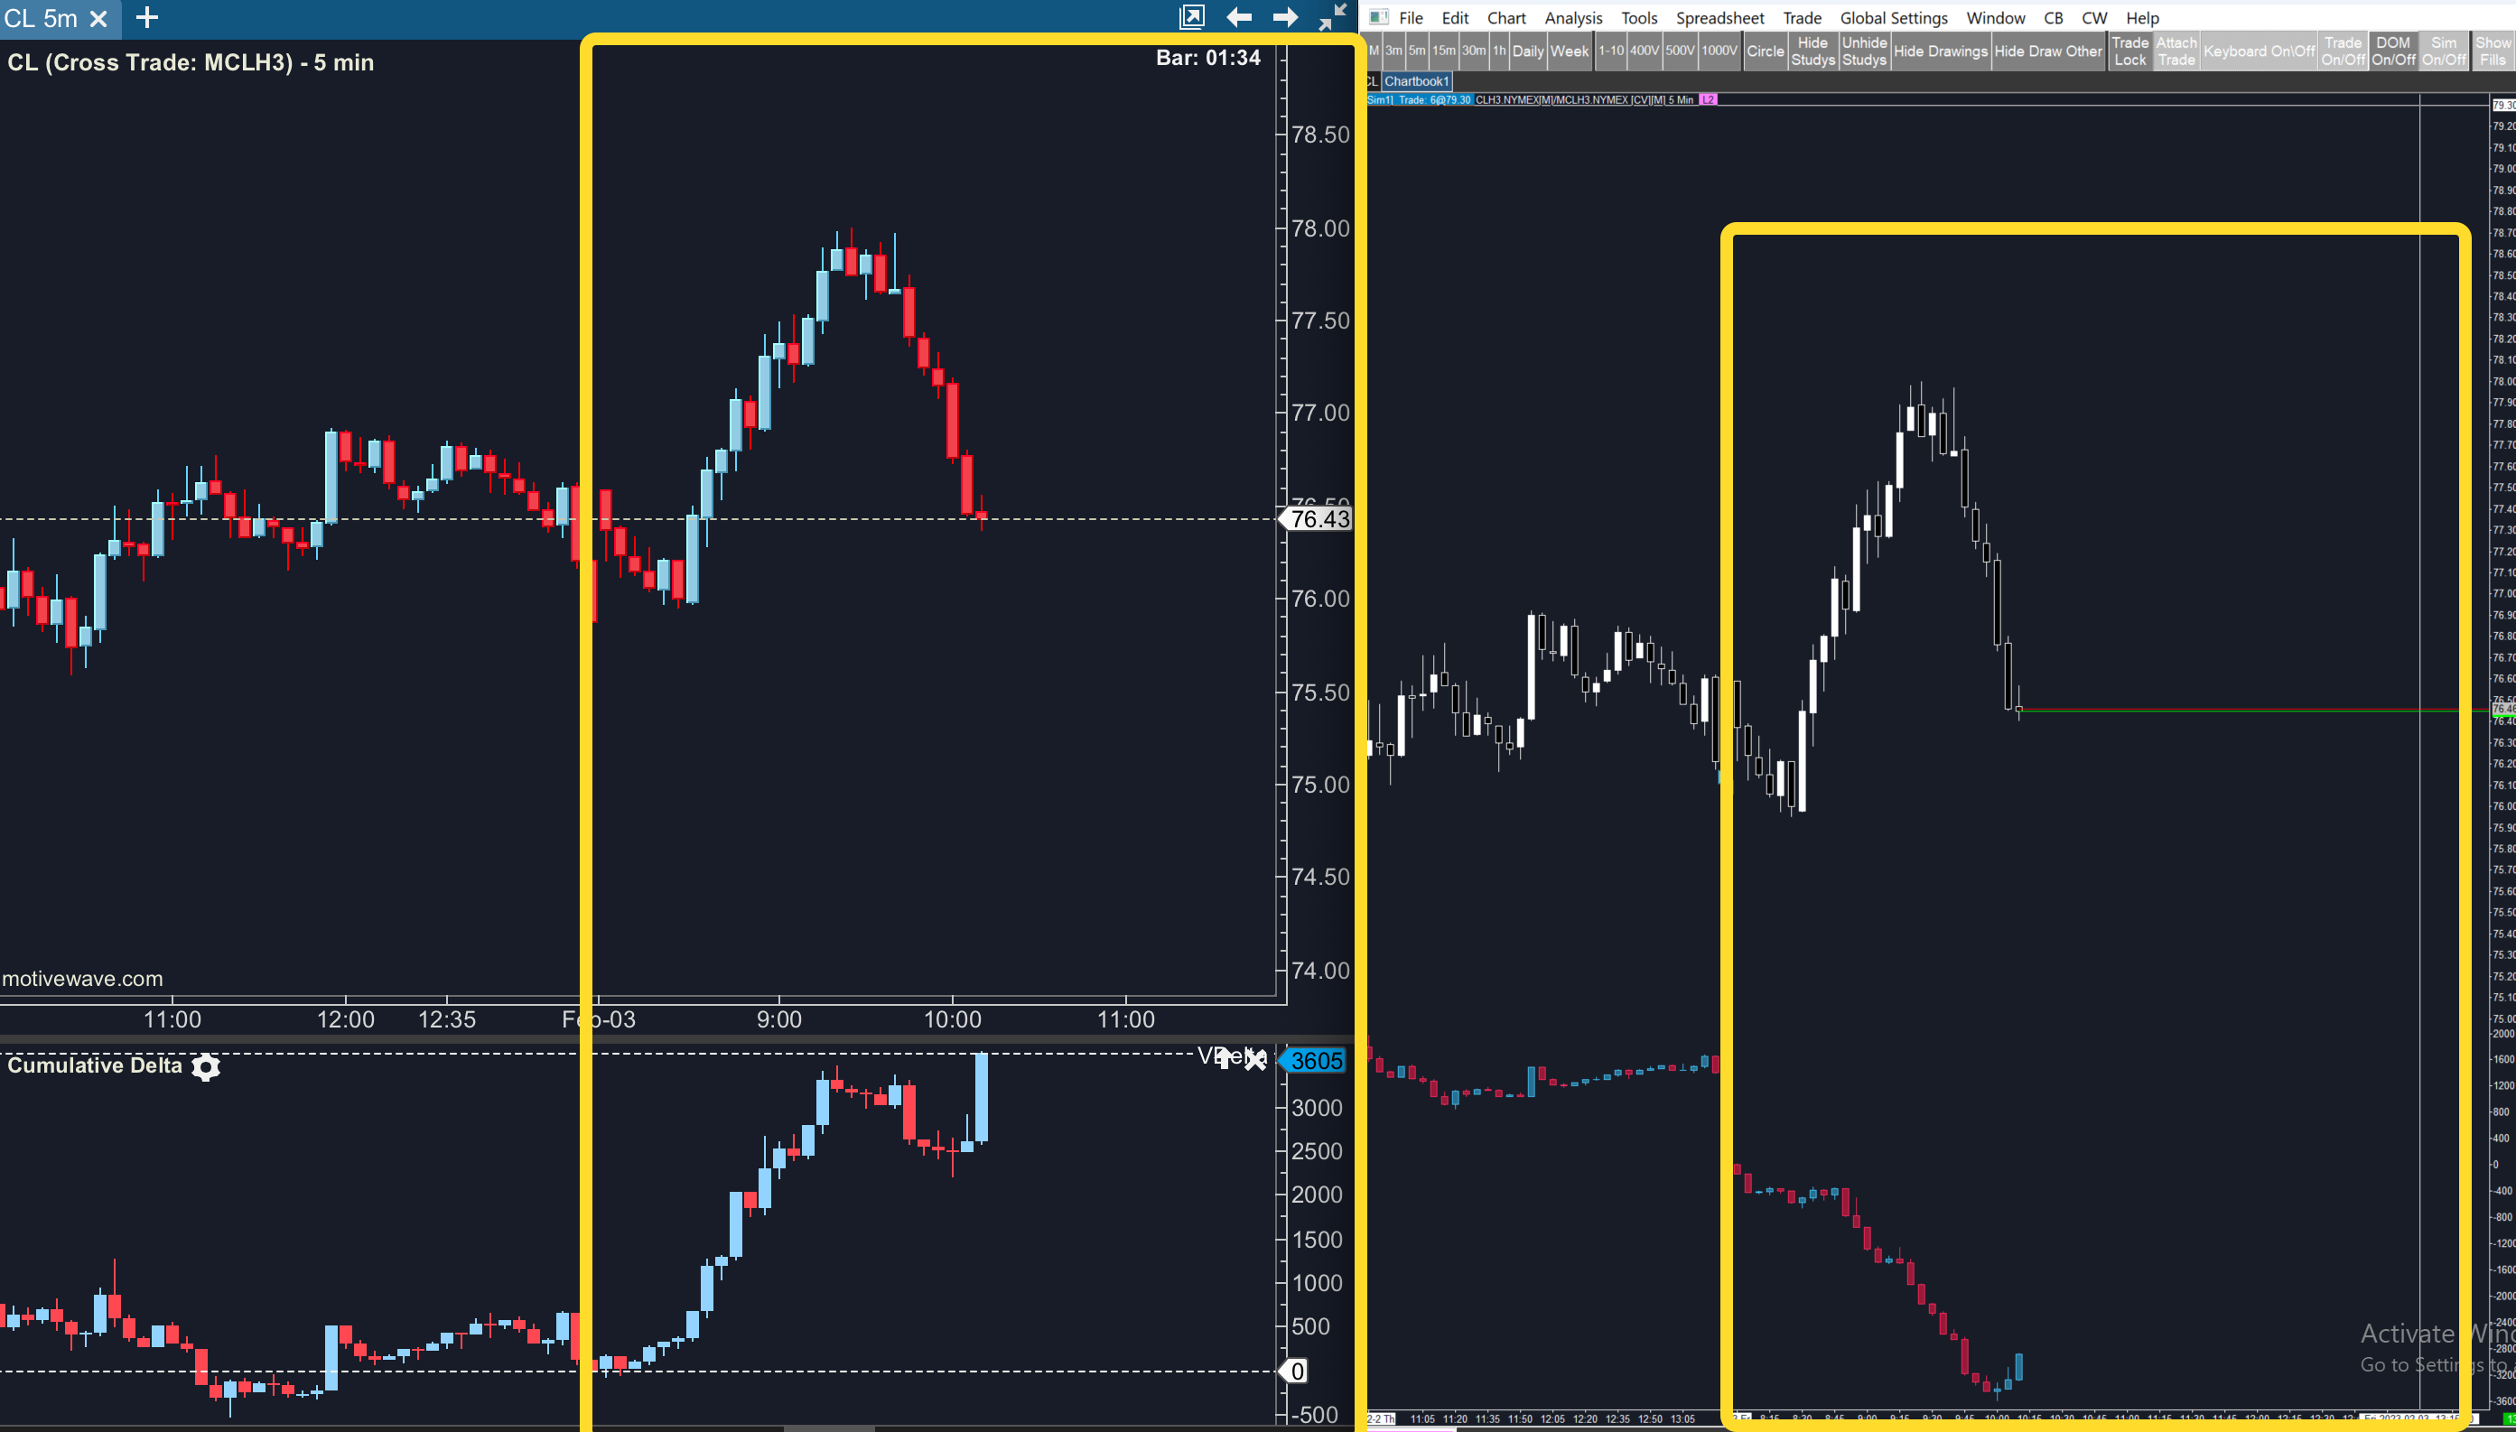Go to previous chart with left arrow
The height and width of the screenshot is (1432, 2516).
click(x=1238, y=17)
